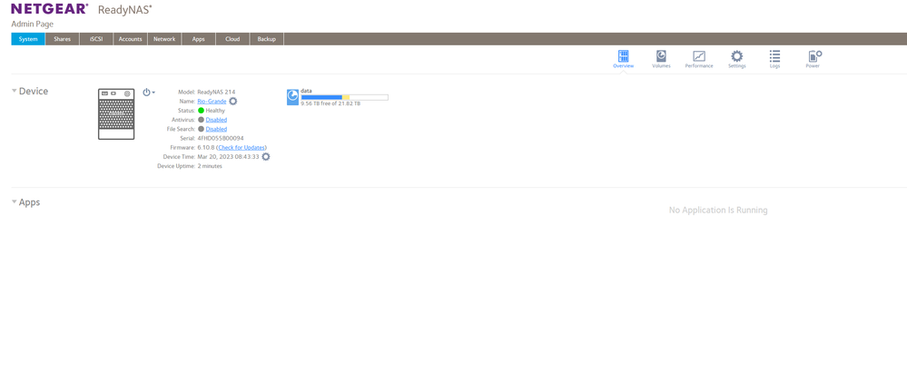The image size is (907, 373).
Task: Collapse the Device section
Action: 15,91
